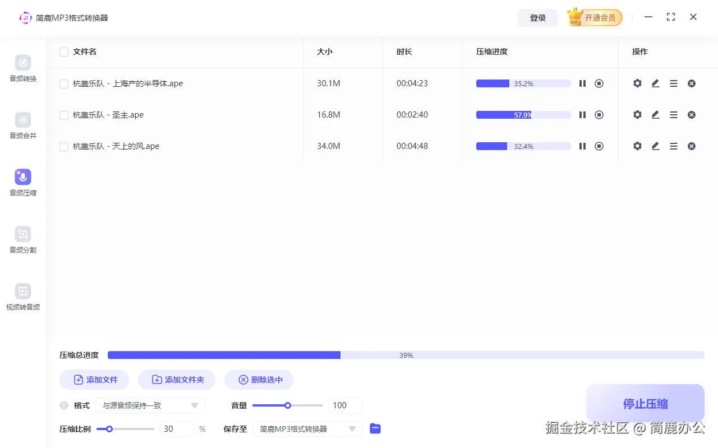
Task: Pause compression of 天上的风.ape
Action: coord(582,146)
